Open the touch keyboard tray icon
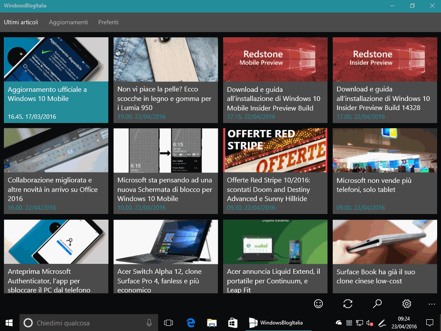 coord(349,323)
